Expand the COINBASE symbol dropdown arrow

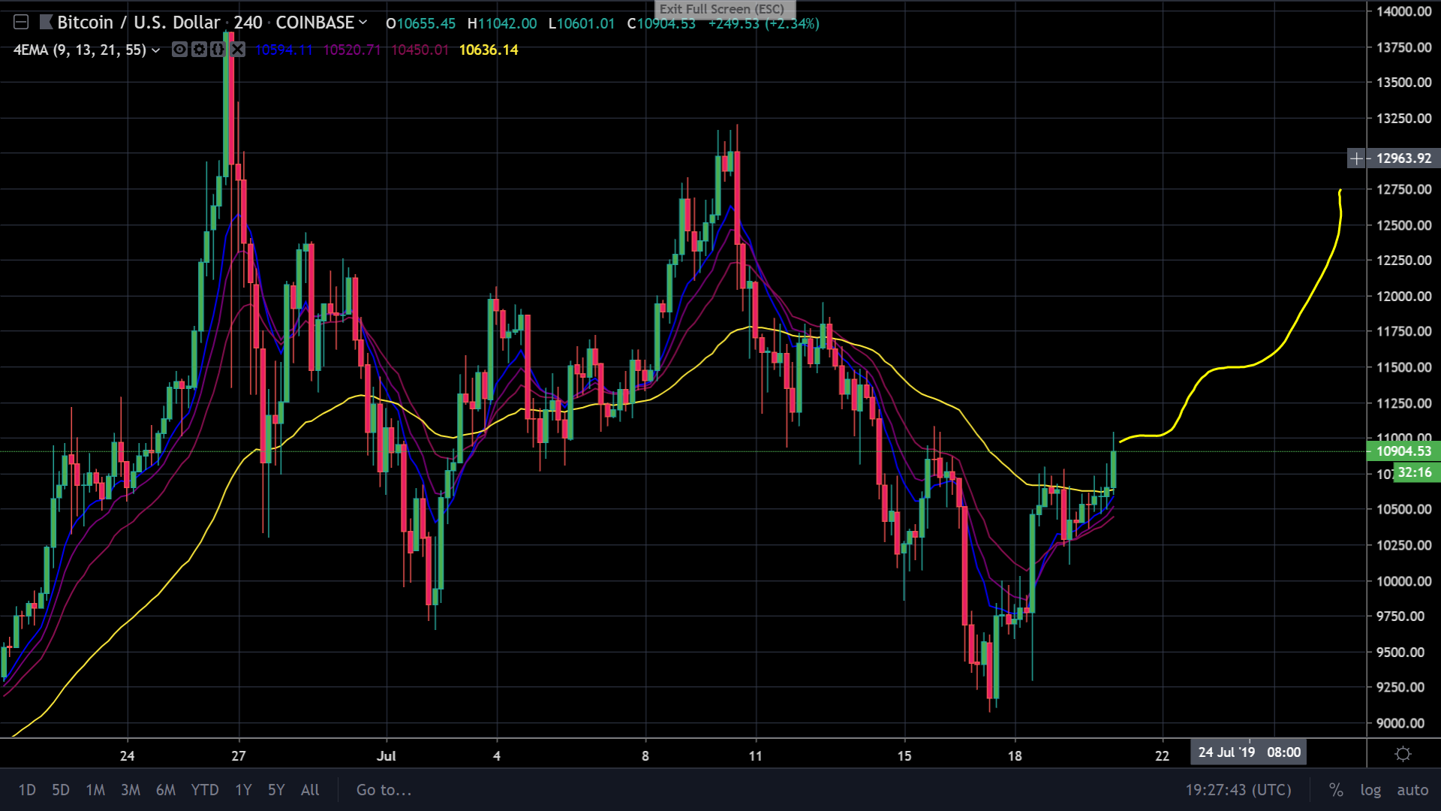(363, 23)
